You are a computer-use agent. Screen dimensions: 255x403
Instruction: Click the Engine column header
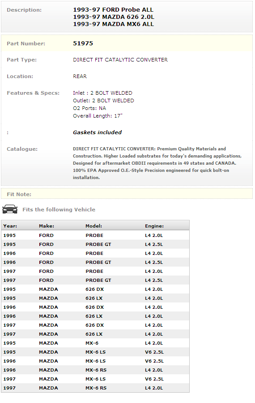click(154, 226)
